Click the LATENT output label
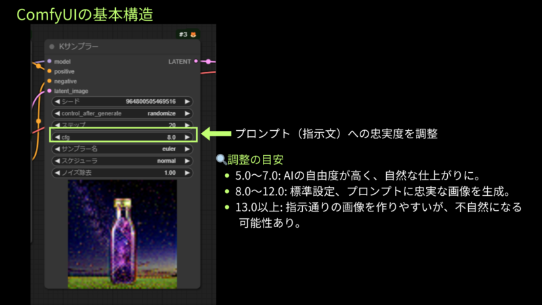This screenshot has height=305, width=542. [180, 62]
